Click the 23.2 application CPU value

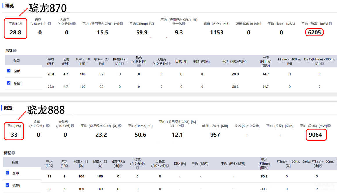coord(101,135)
